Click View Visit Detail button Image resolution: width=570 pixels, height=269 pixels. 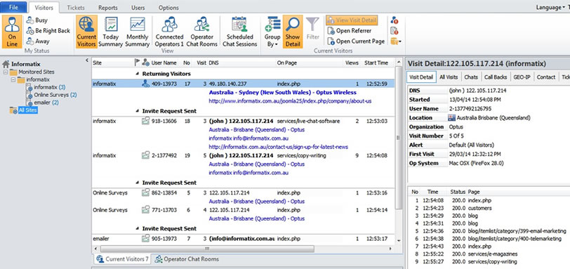point(352,20)
